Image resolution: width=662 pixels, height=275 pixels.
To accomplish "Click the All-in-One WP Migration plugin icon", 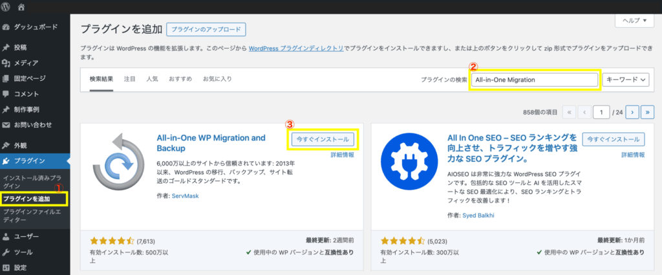I will [x=117, y=166].
